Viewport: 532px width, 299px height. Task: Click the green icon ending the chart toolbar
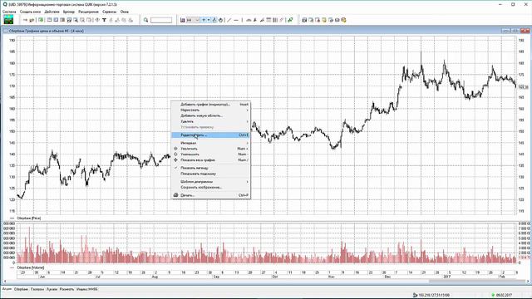pyautogui.click(x=290, y=20)
